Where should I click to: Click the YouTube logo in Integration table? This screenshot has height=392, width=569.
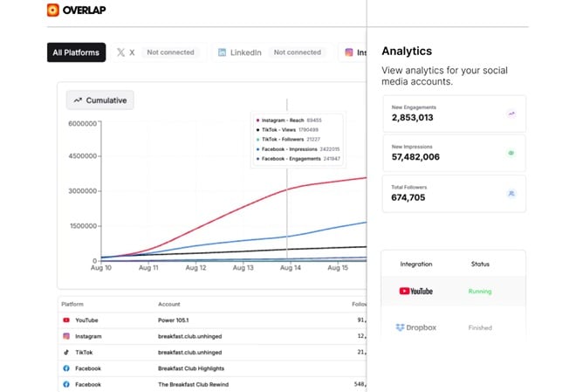[416, 291]
